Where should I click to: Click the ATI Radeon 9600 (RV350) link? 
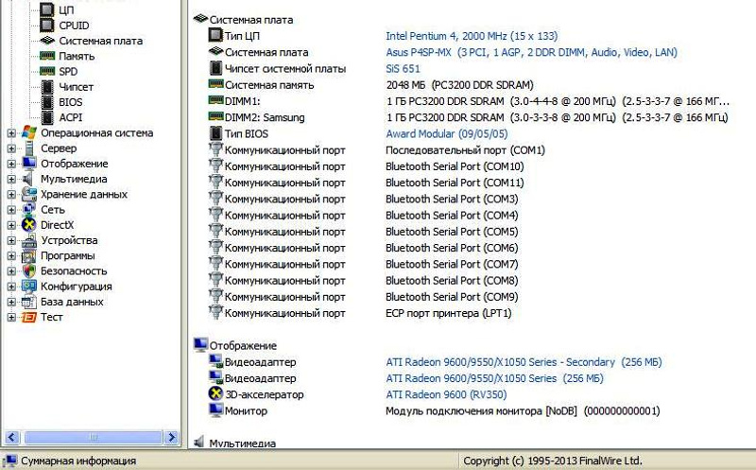pos(445,394)
